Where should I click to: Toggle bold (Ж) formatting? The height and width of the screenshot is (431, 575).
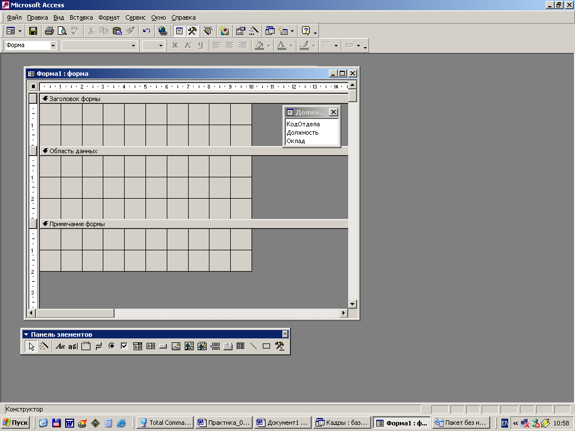tap(175, 45)
